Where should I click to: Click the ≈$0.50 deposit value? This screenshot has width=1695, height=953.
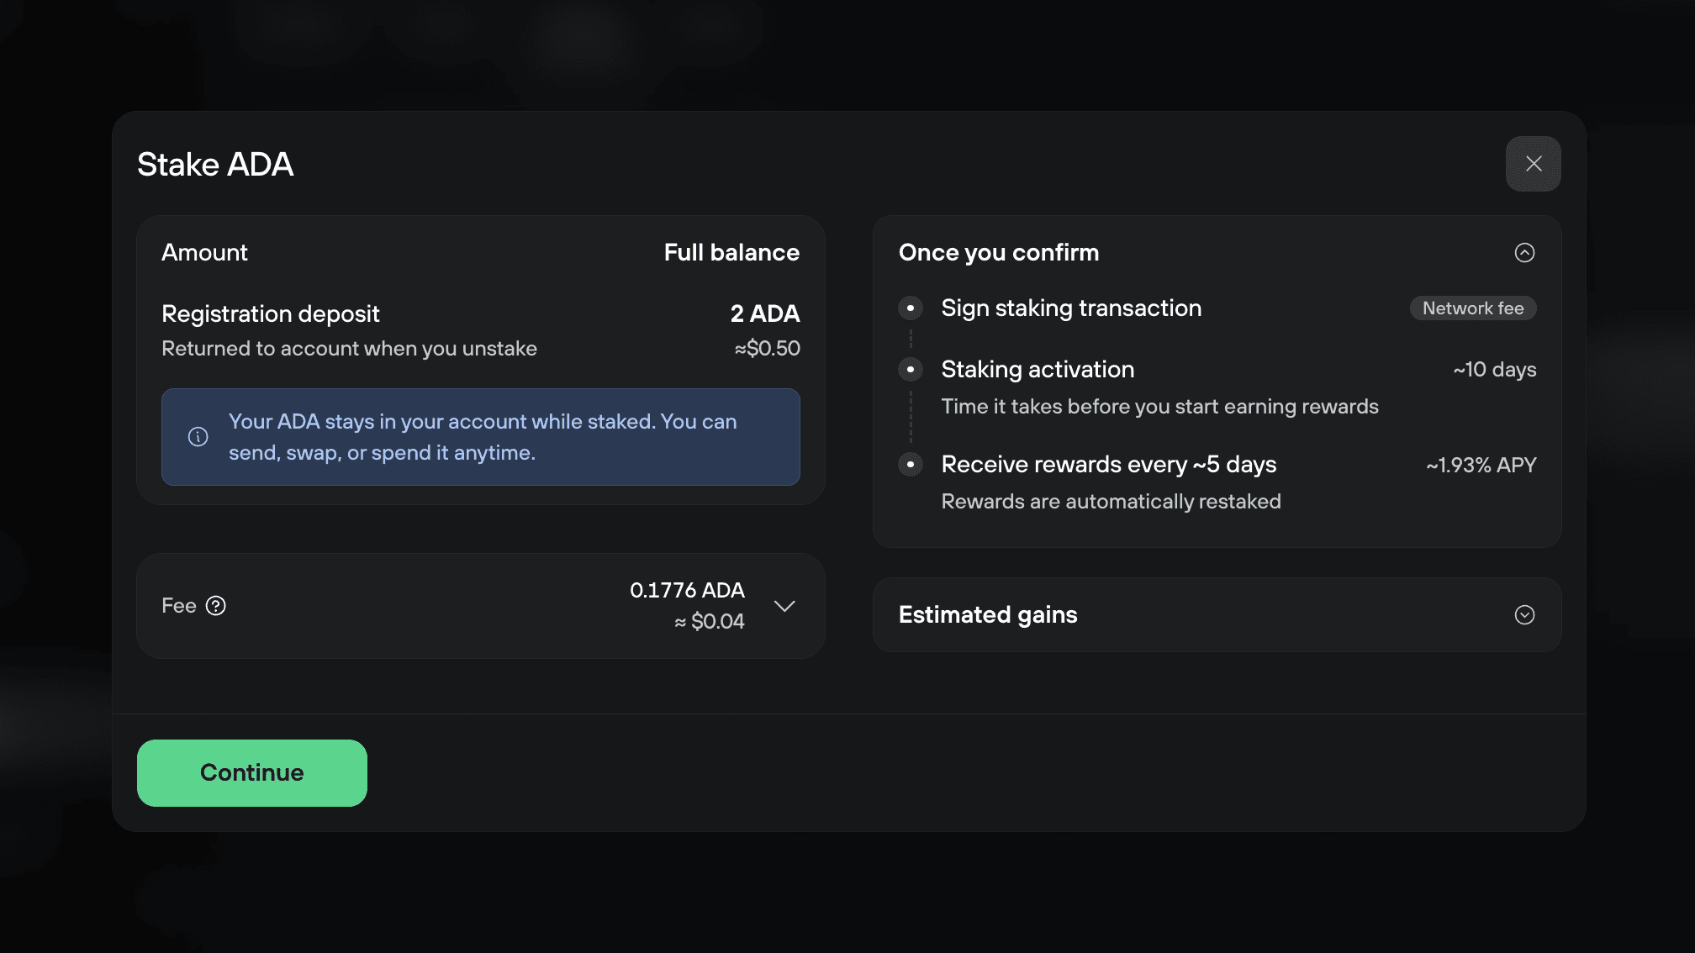click(767, 348)
